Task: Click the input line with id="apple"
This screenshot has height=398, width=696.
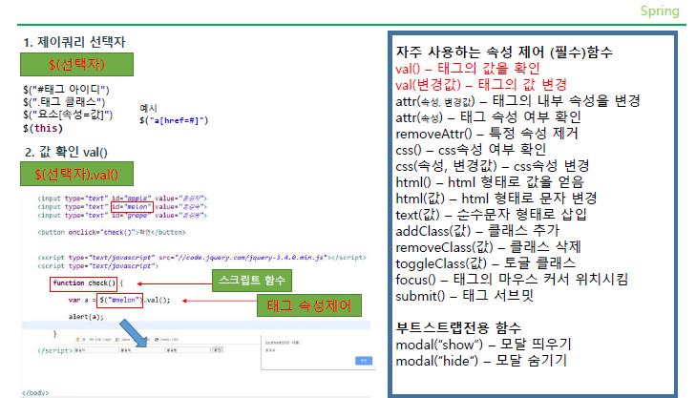Action: [x=122, y=199]
